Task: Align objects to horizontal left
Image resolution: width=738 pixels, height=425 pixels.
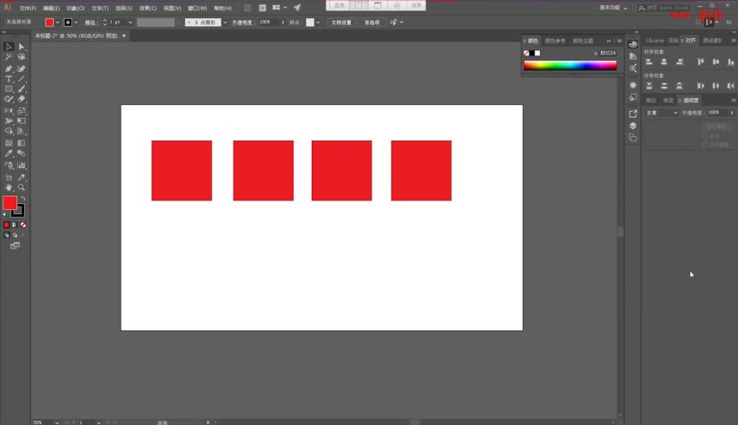Action: (x=649, y=62)
